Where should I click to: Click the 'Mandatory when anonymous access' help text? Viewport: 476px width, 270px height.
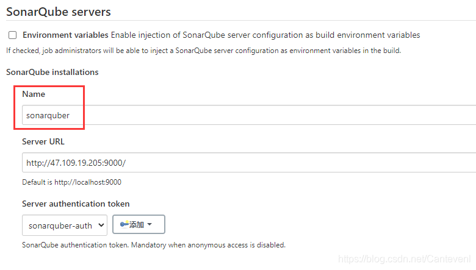(208, 245)
